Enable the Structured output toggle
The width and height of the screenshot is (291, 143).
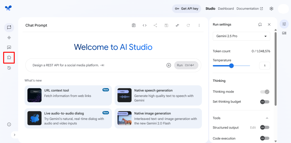point(265,127)
